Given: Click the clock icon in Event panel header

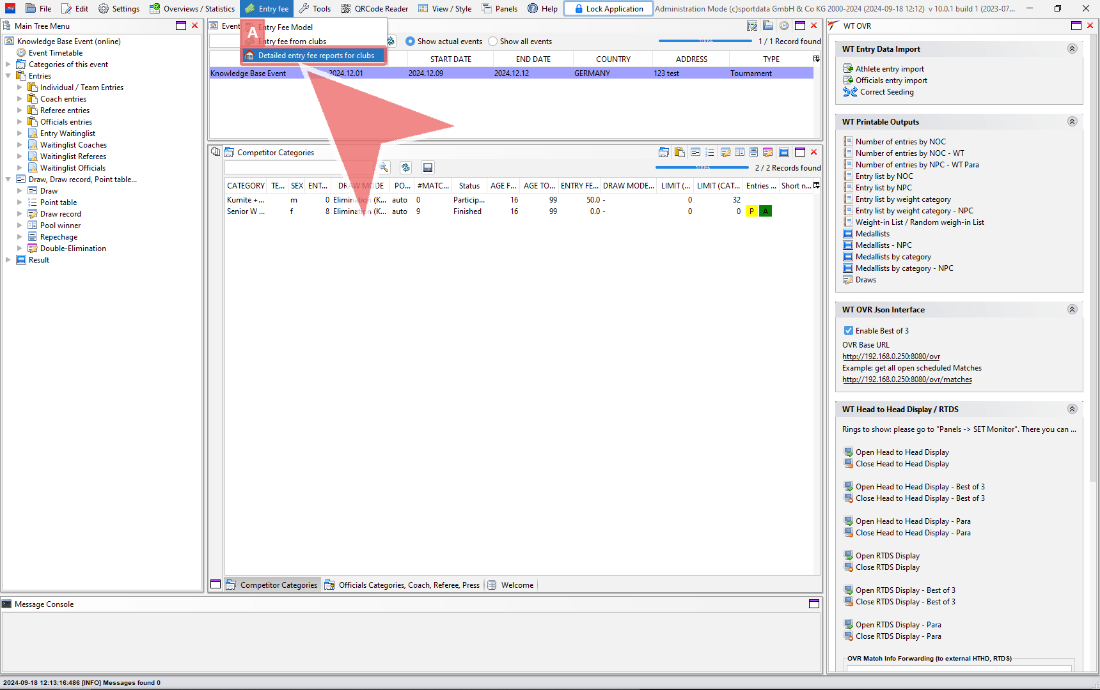Looking at the screenshot, I should coord(783,26).
